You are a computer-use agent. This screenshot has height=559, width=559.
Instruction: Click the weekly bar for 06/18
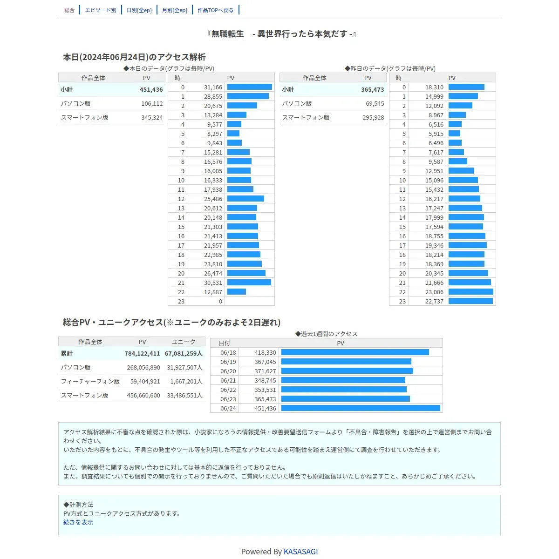coord(355,352)
